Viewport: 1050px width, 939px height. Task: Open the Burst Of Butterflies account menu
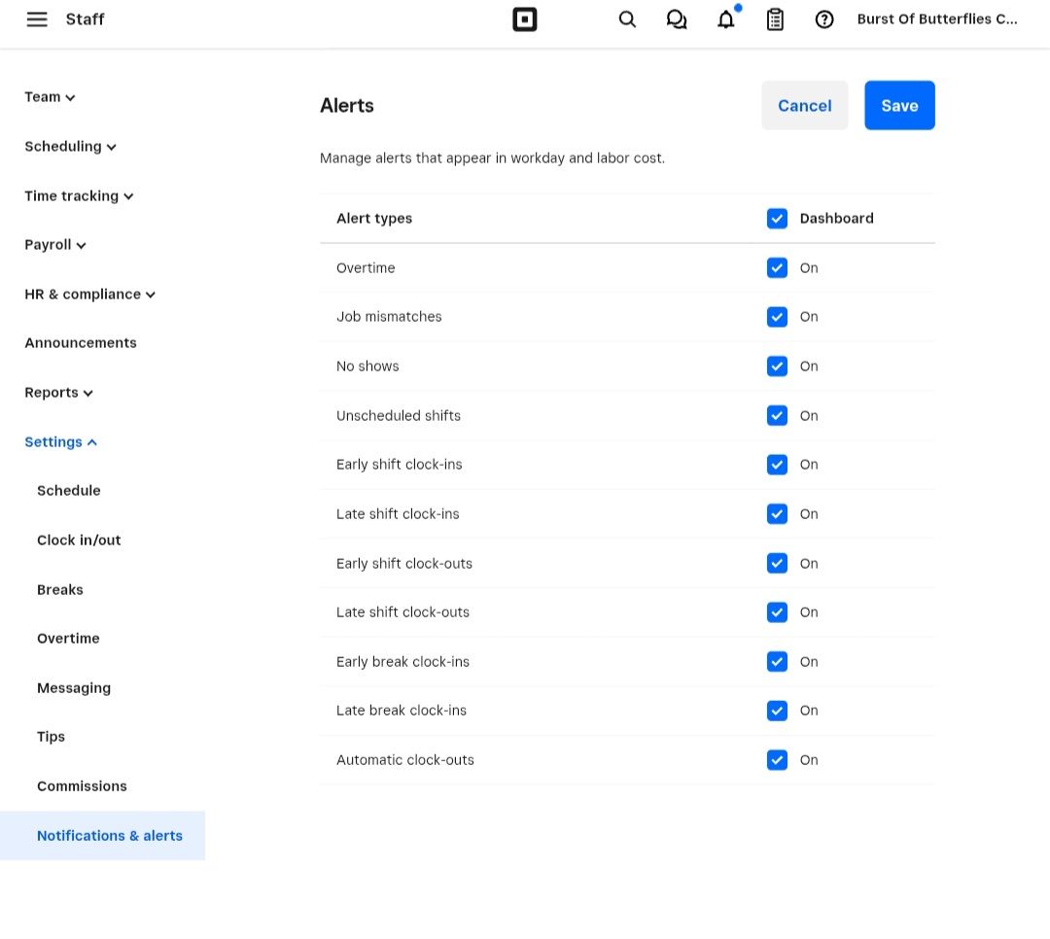937,19
